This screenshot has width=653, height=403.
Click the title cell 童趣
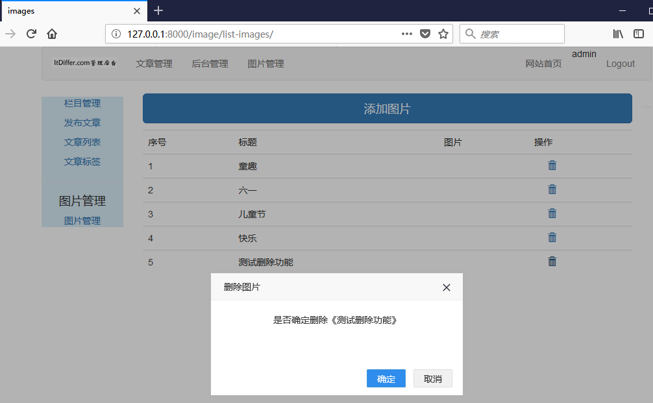[x=248, y=166]
